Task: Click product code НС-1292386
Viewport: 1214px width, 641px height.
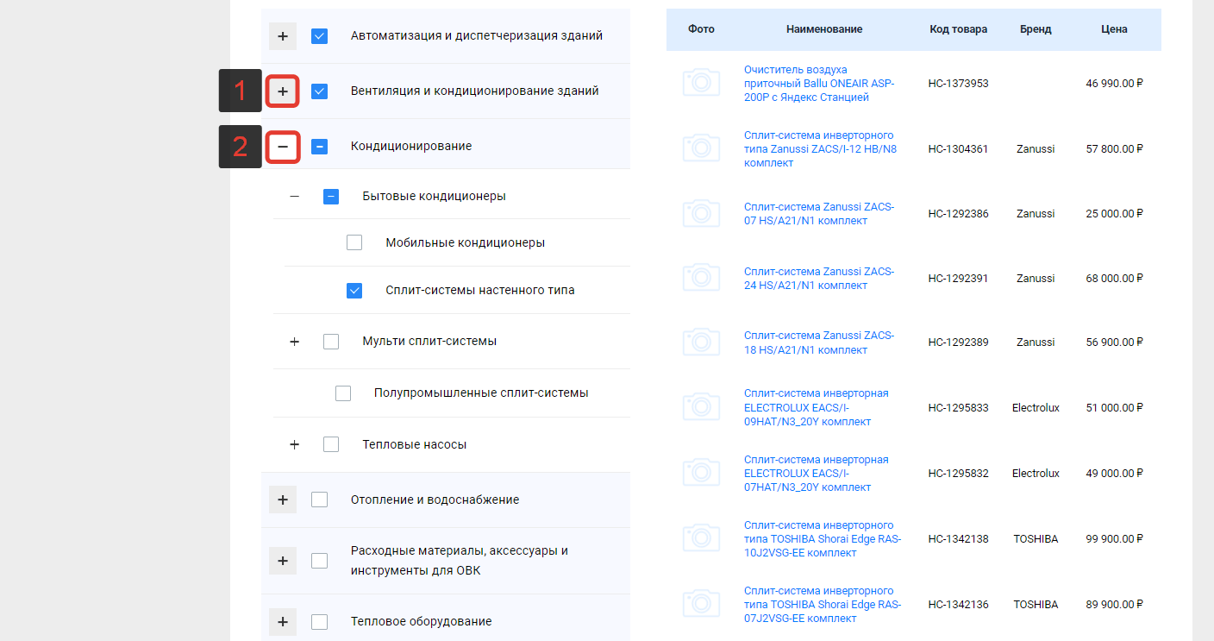Action: [x=959, y=214]
